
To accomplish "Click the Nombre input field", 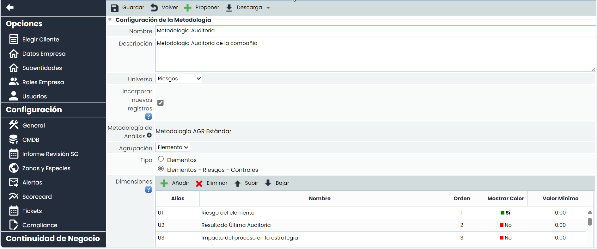I will tap(375, 31).
